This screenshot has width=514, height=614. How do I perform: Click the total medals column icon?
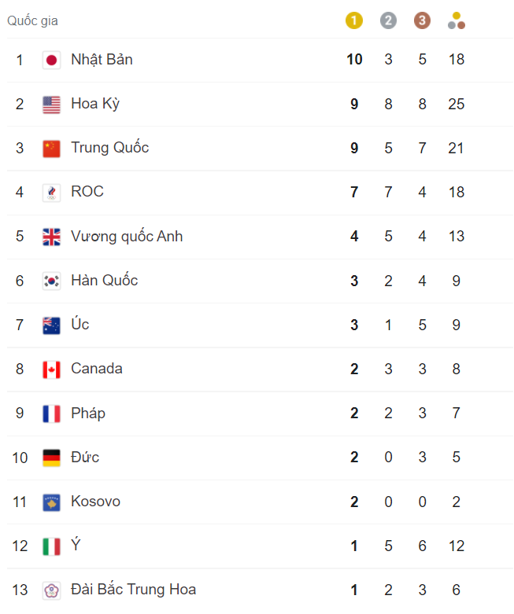coord(457,20)
